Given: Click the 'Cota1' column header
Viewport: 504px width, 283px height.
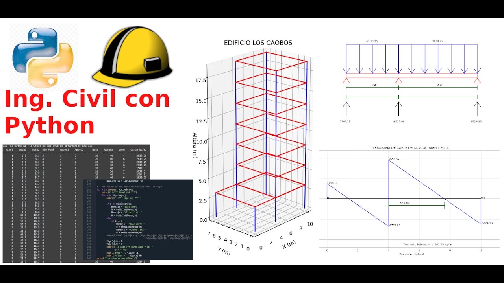Looking at the screenshot, I should pos(22,150).
